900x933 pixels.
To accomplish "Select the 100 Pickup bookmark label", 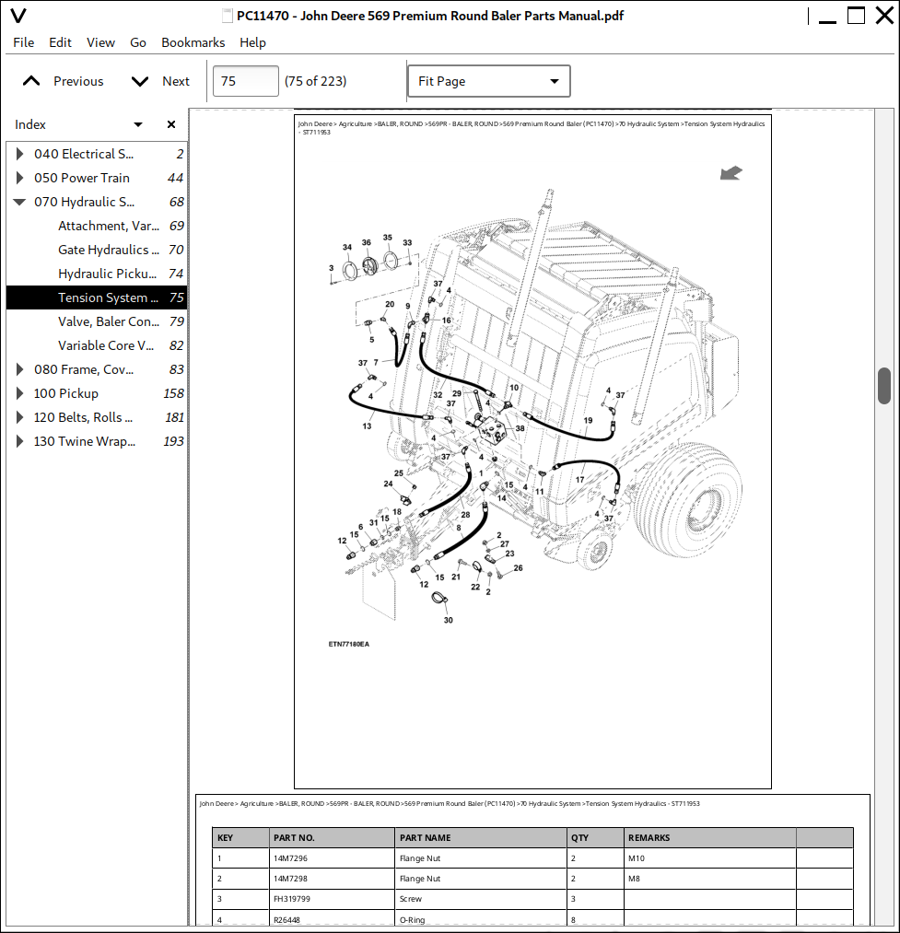I will coord(66,393).
